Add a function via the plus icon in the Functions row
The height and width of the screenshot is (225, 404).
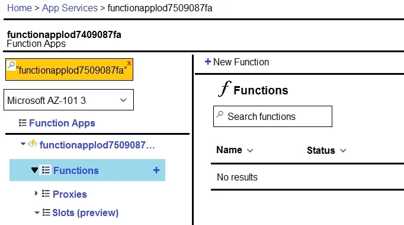point(156,170)
